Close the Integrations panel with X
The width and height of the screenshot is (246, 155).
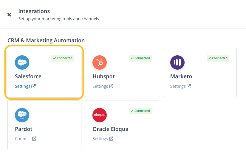[x=9, y=15]
